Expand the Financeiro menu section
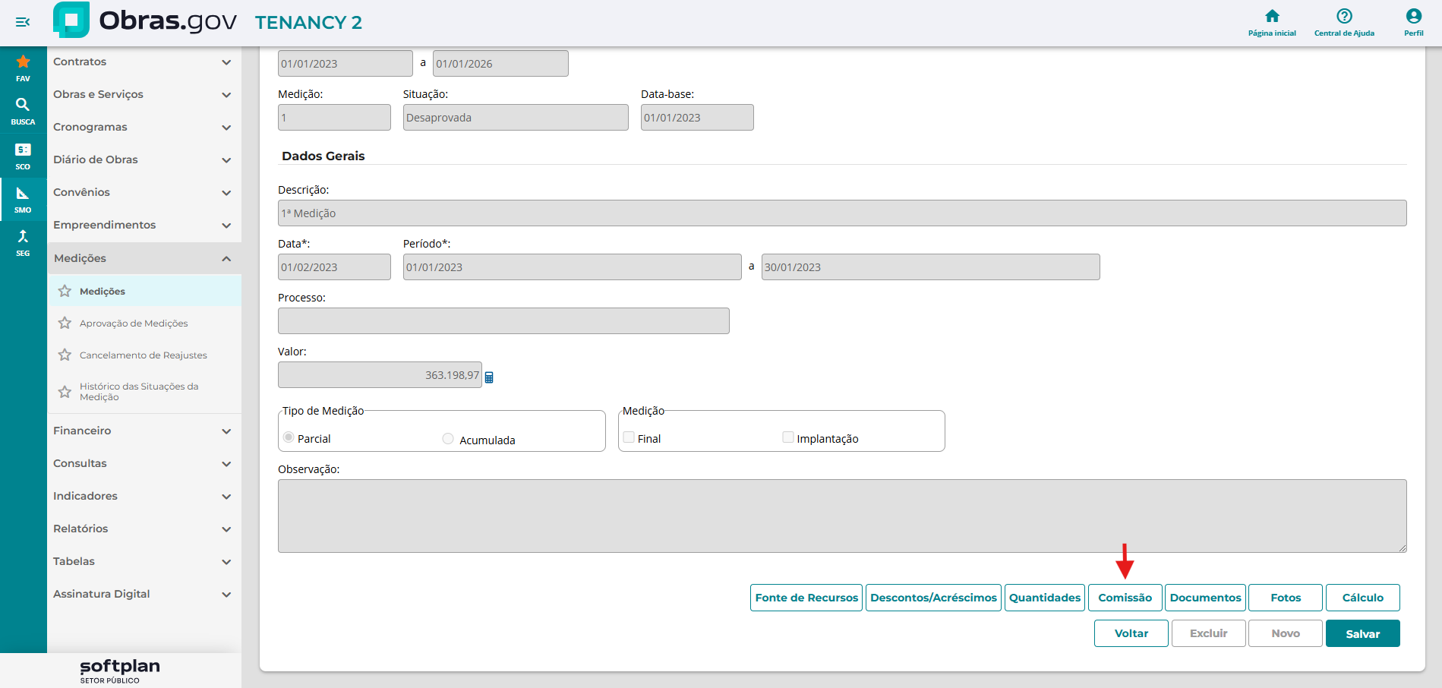This screenshot has width=1442, height=688. tap(143, 431)
